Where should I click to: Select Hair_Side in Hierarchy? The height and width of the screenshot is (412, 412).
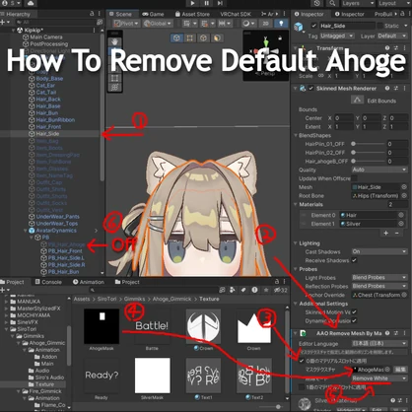[x=47, y=134]
